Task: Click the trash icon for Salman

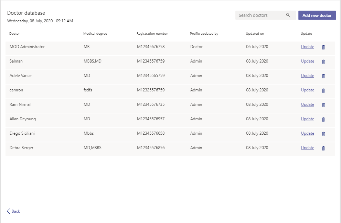Action: (x=323, y=62)
